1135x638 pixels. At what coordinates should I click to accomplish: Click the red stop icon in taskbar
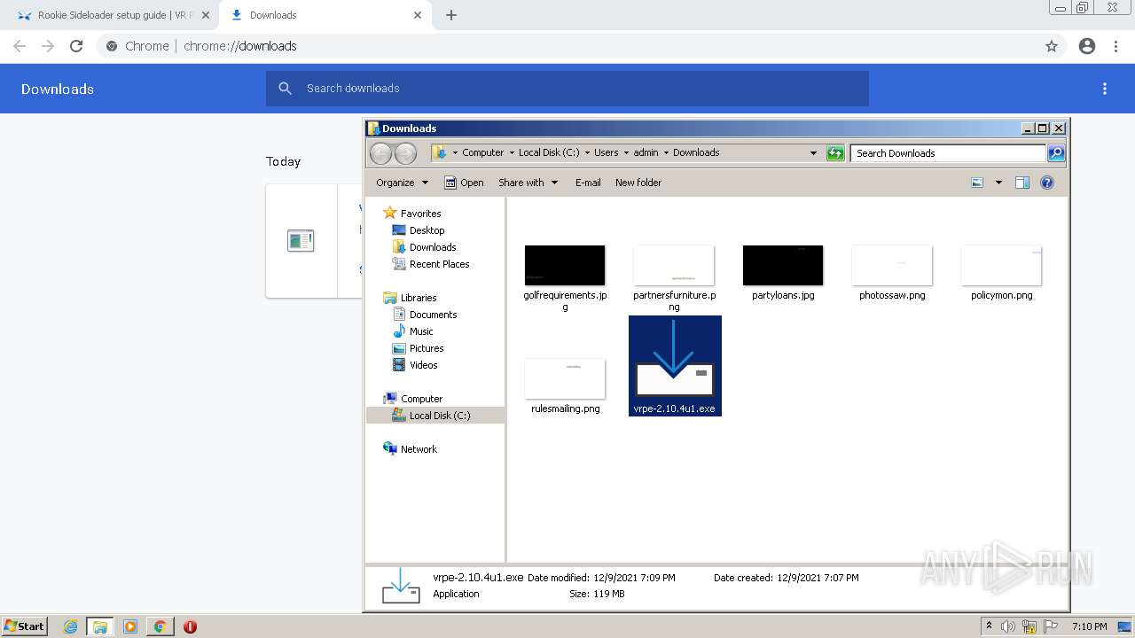click(x=190, y=626)
